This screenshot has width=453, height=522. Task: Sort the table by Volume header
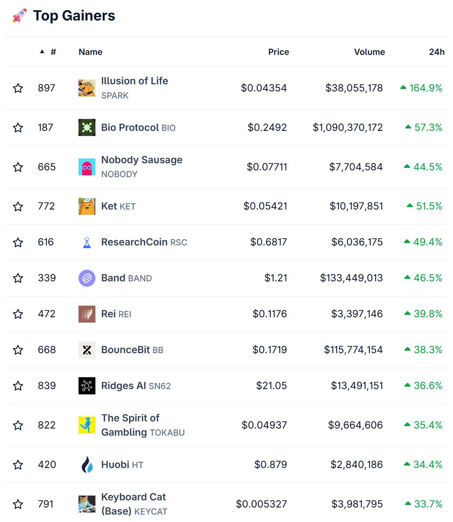tap(369, 52)
